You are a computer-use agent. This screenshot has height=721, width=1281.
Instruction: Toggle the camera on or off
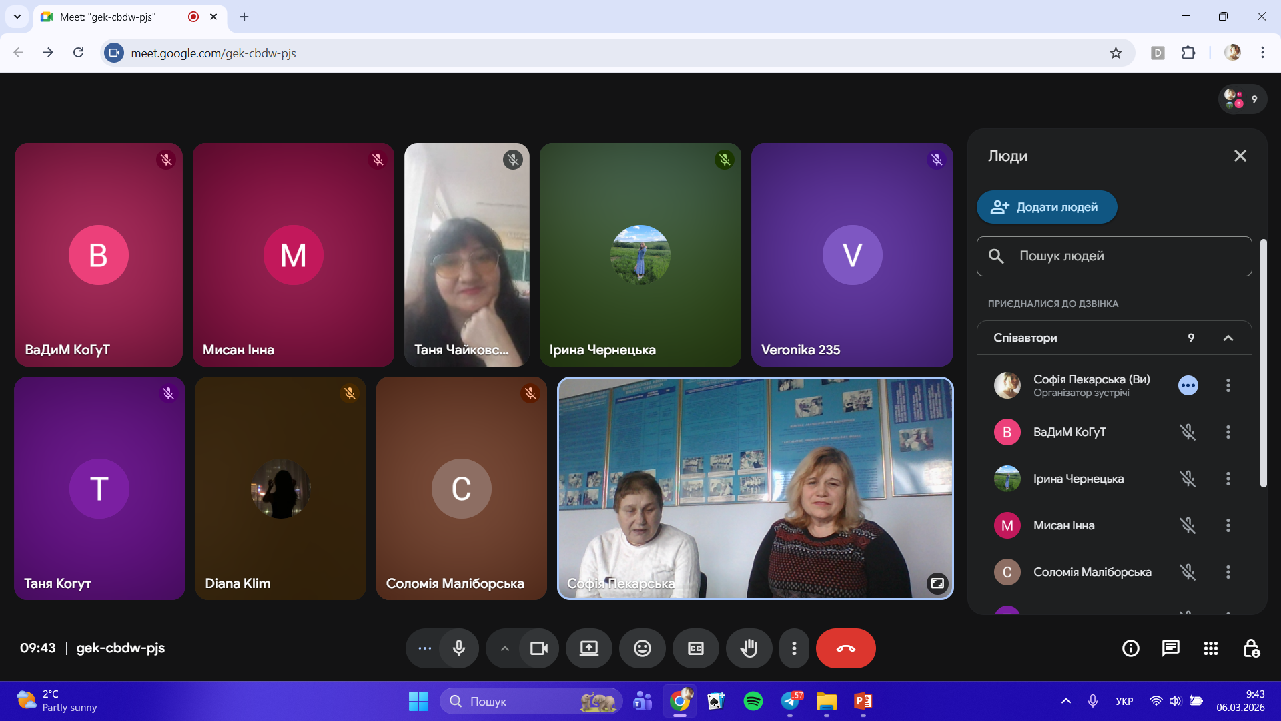[x=538, y=648]
